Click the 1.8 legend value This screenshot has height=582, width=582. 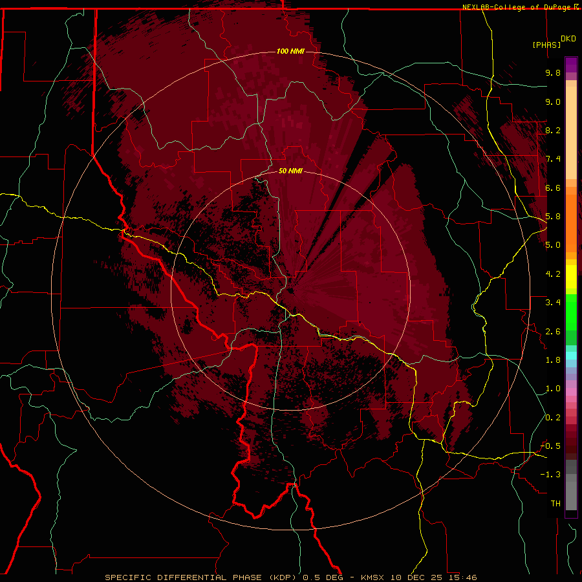(x=553, y=360)
